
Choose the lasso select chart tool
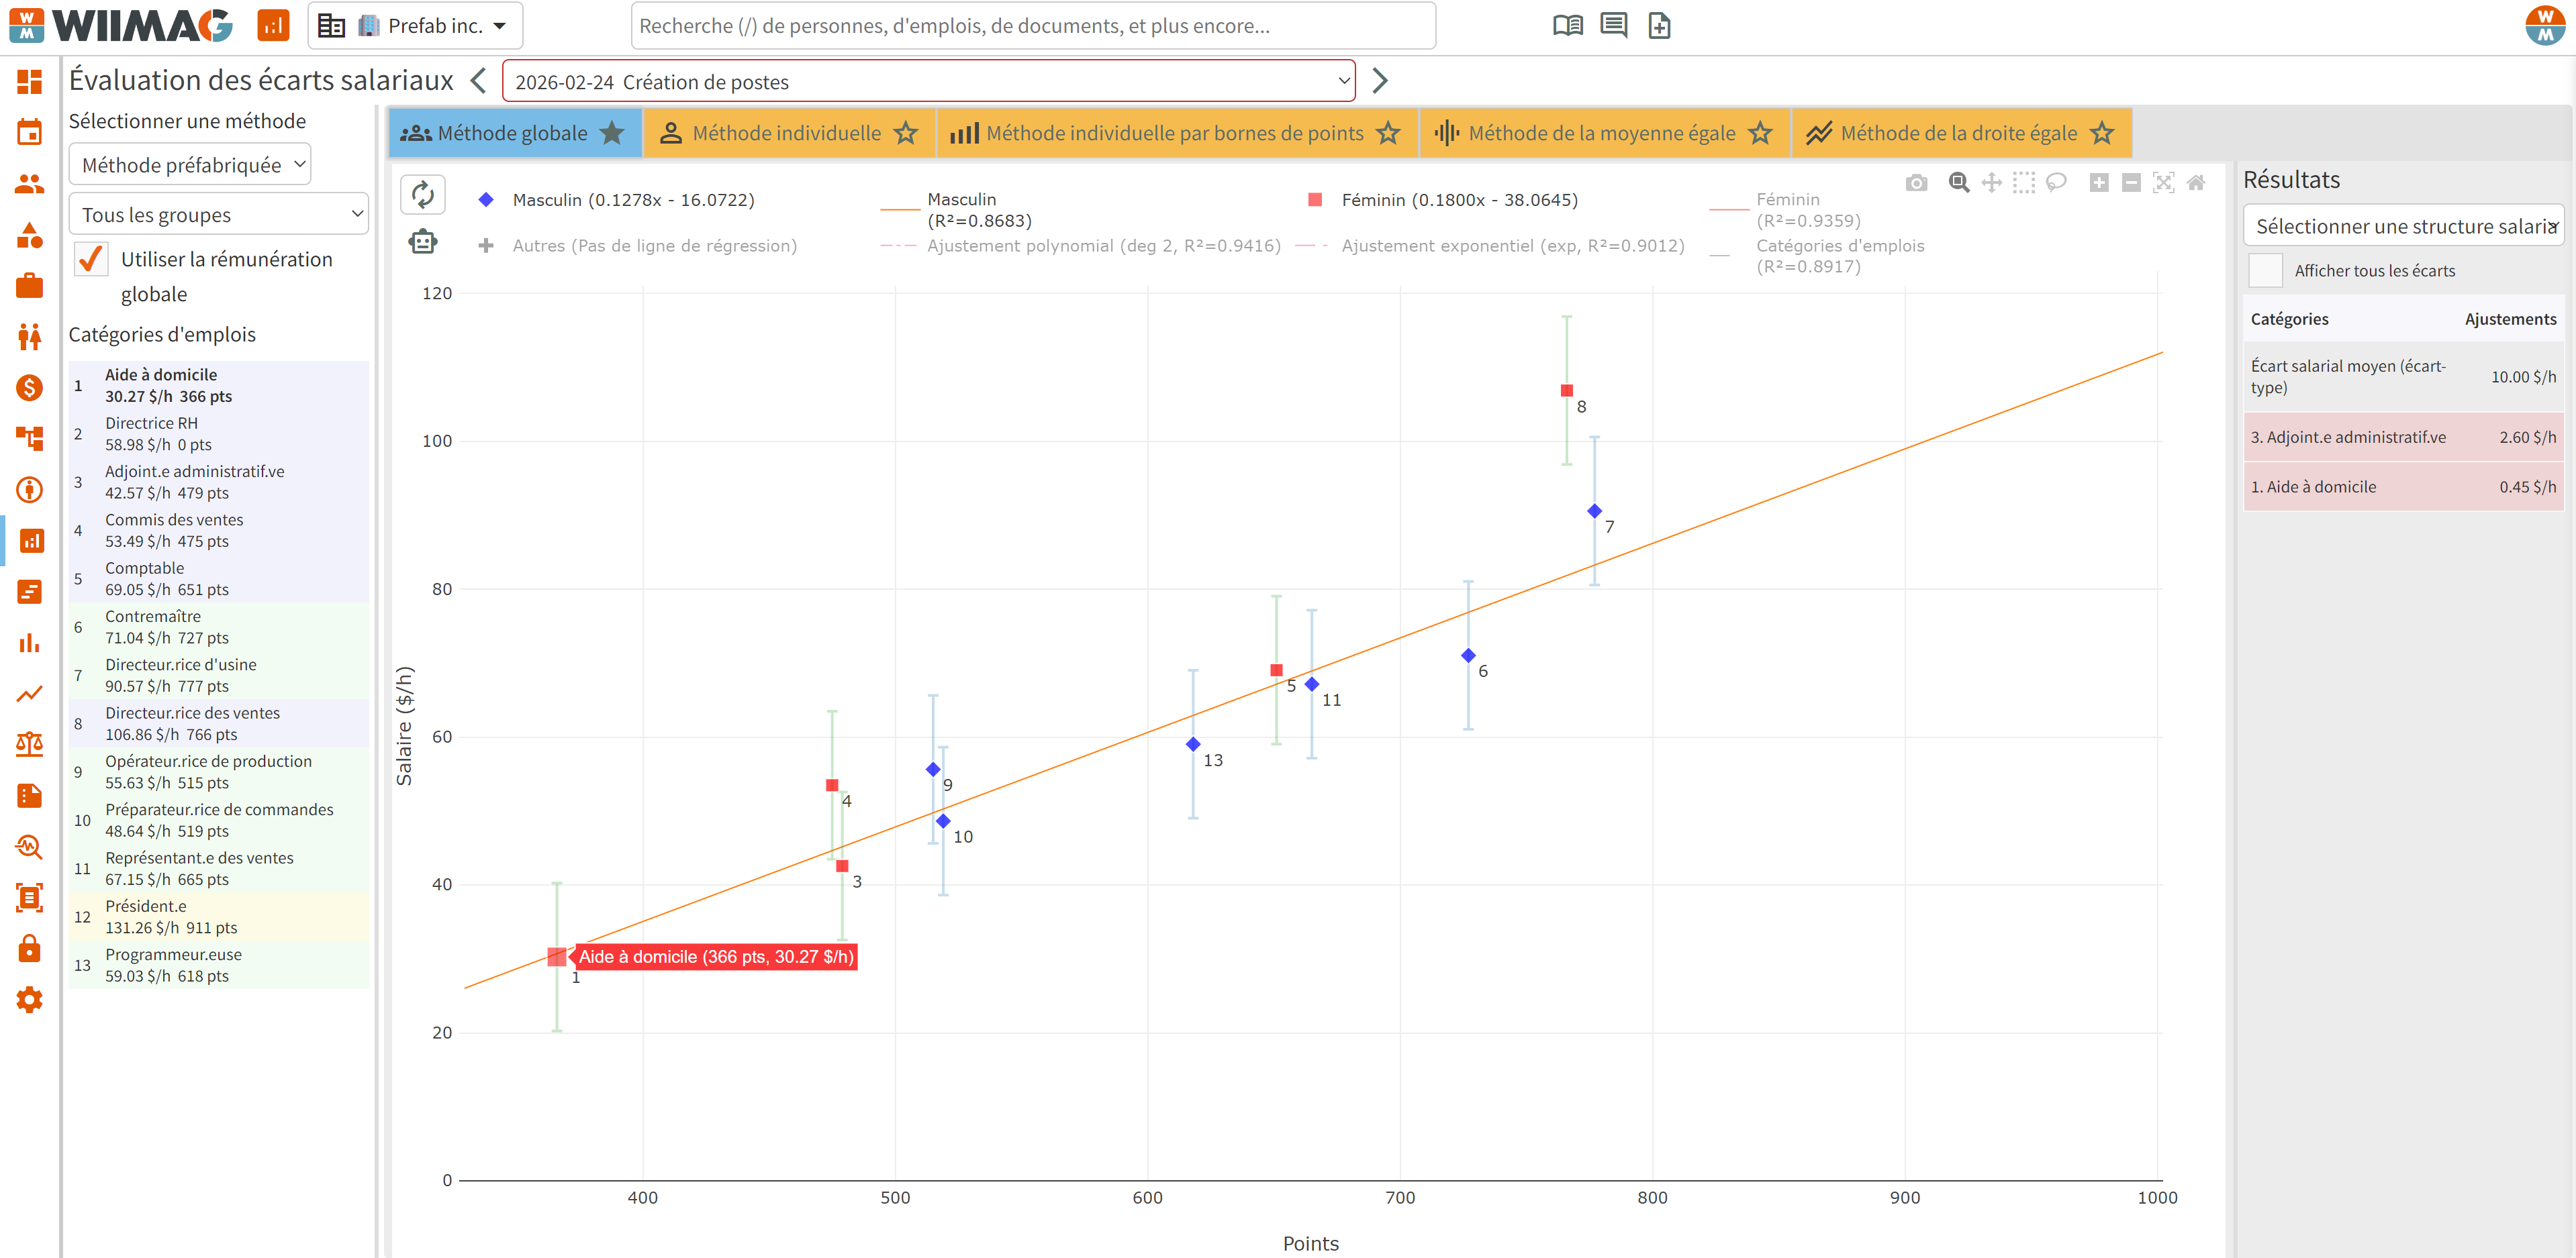tap(2056, 183)
